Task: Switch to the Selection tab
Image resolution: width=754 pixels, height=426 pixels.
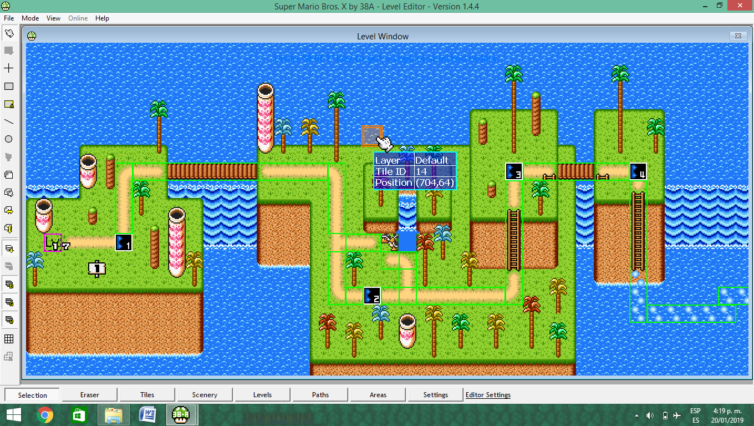Action: pyautogui.click(x=33, y=395)
